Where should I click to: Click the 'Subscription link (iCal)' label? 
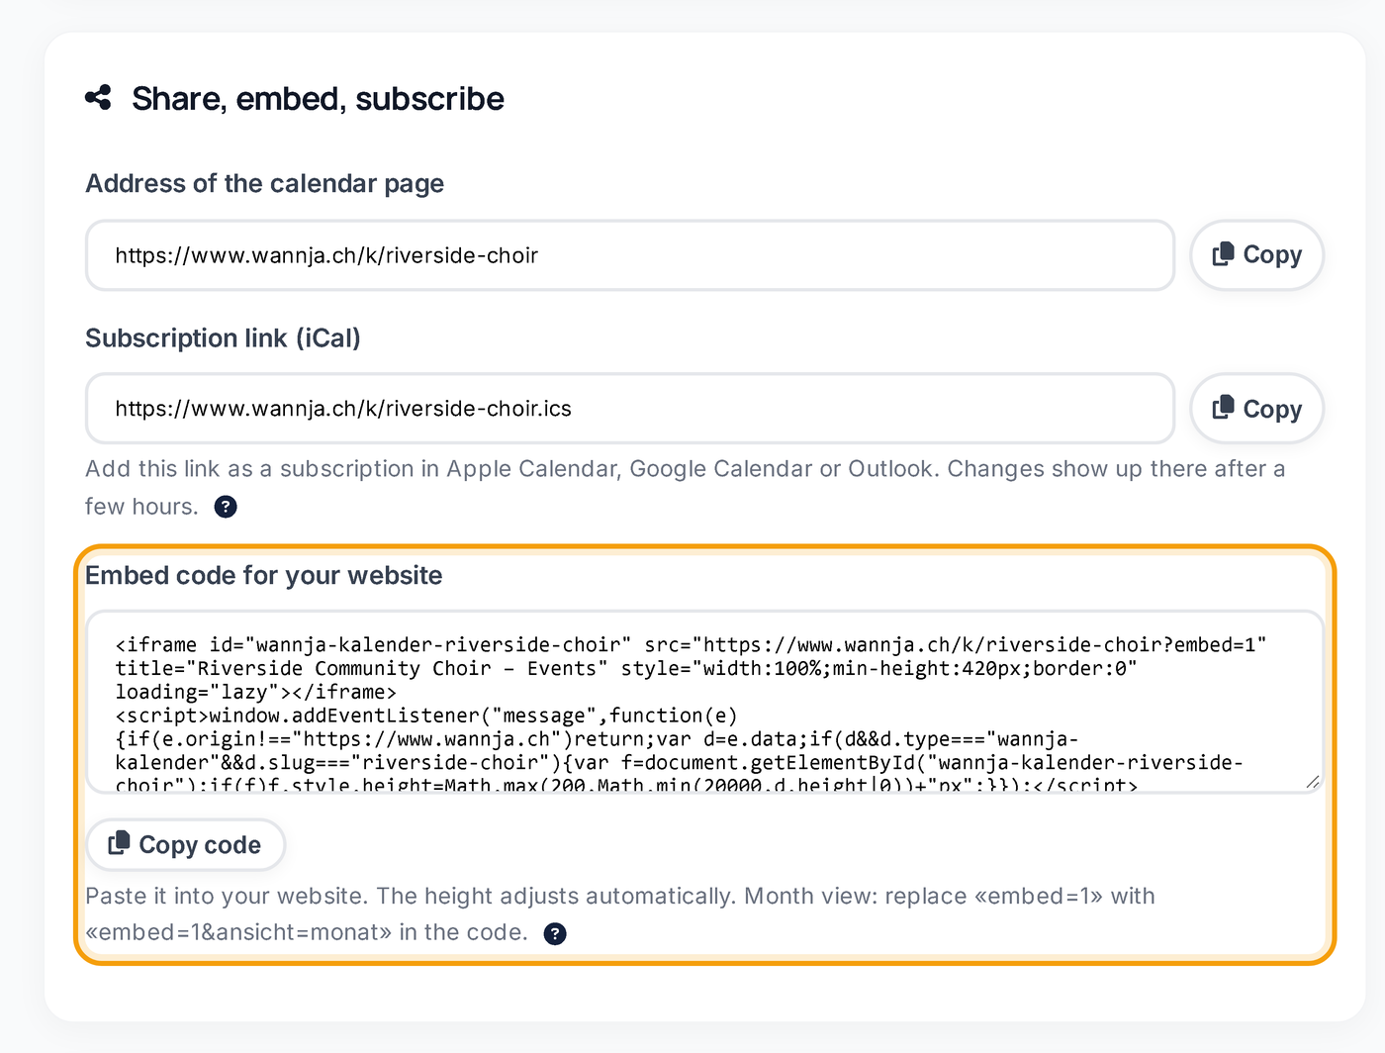click(223, 338)
